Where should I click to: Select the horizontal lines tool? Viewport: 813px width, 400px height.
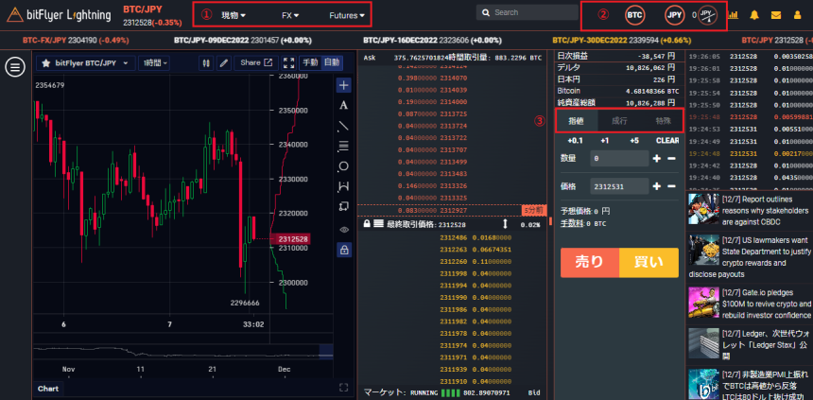click(x=343, y=146)
